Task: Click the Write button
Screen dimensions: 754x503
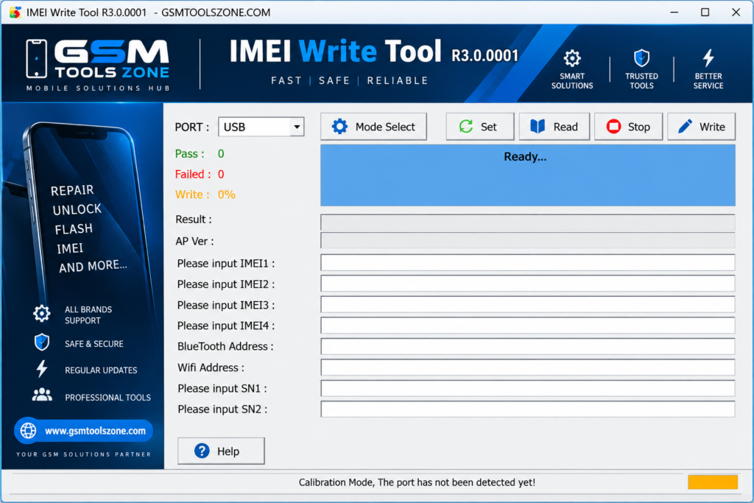Action: click(x=701, y=127)
